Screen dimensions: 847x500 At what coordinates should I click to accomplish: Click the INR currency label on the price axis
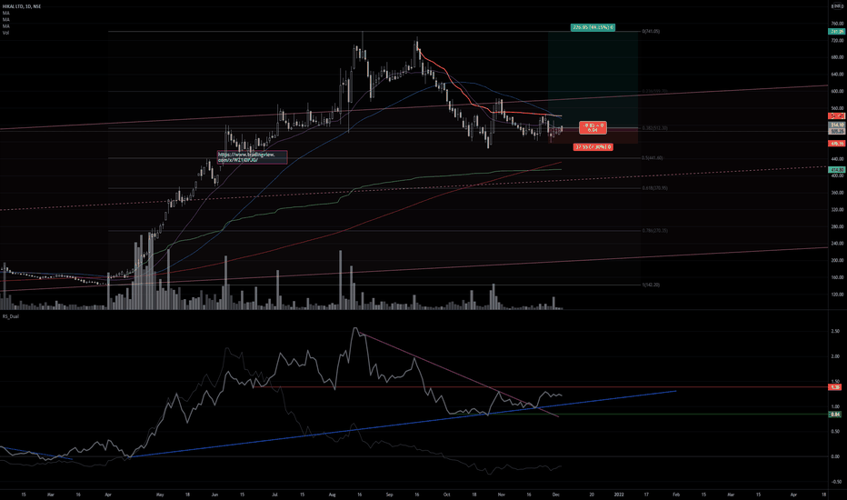click(837, 6)
